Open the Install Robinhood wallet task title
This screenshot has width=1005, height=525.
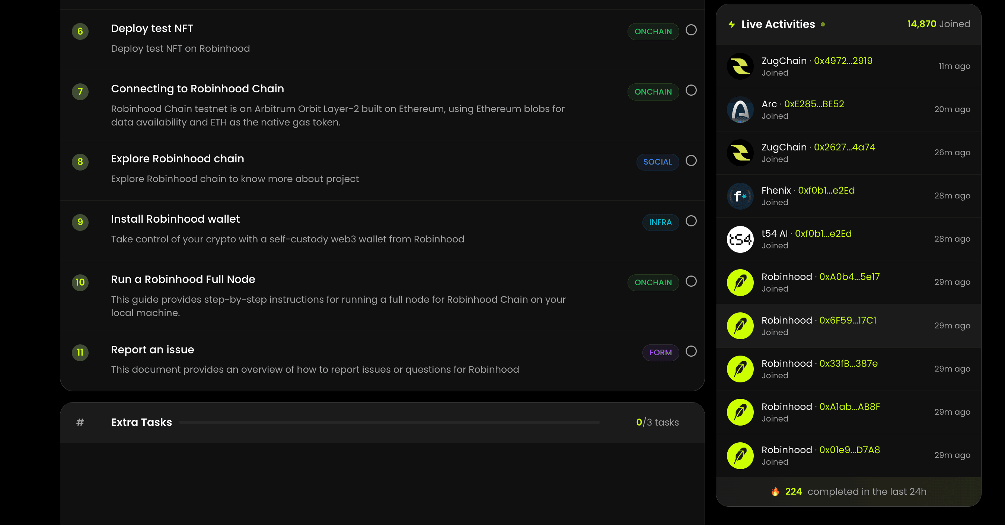[175, 219]
